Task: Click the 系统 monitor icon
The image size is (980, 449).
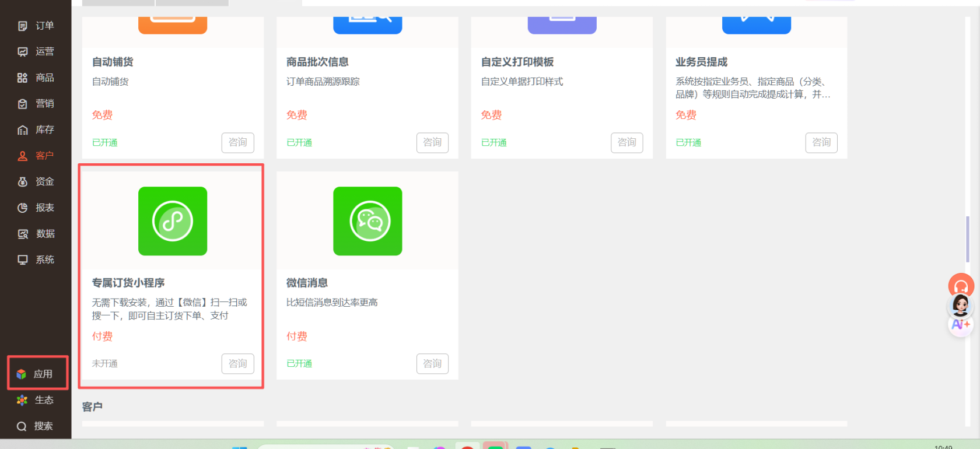Action: 22,259
